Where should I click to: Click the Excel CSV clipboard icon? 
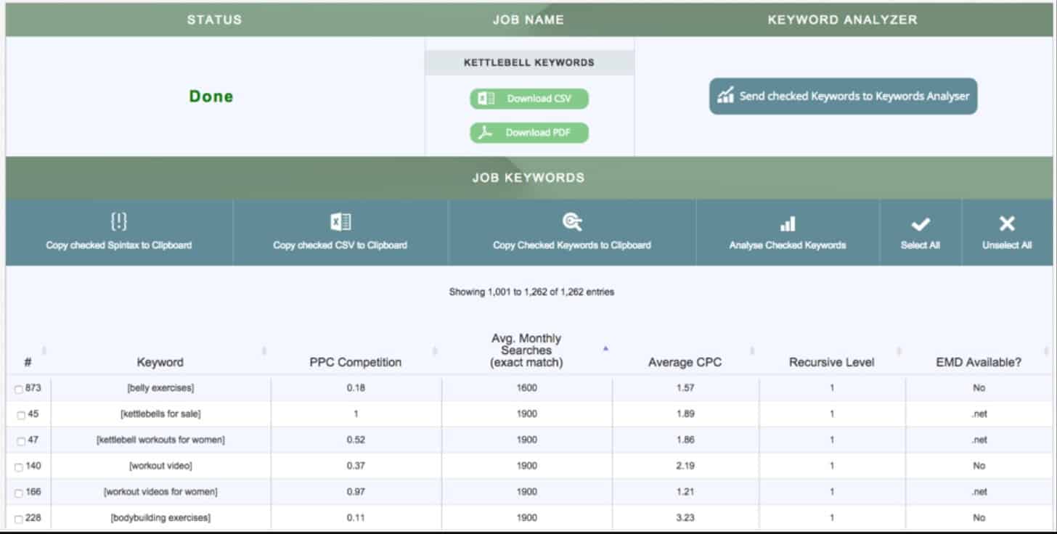click(x=340, y=222)
